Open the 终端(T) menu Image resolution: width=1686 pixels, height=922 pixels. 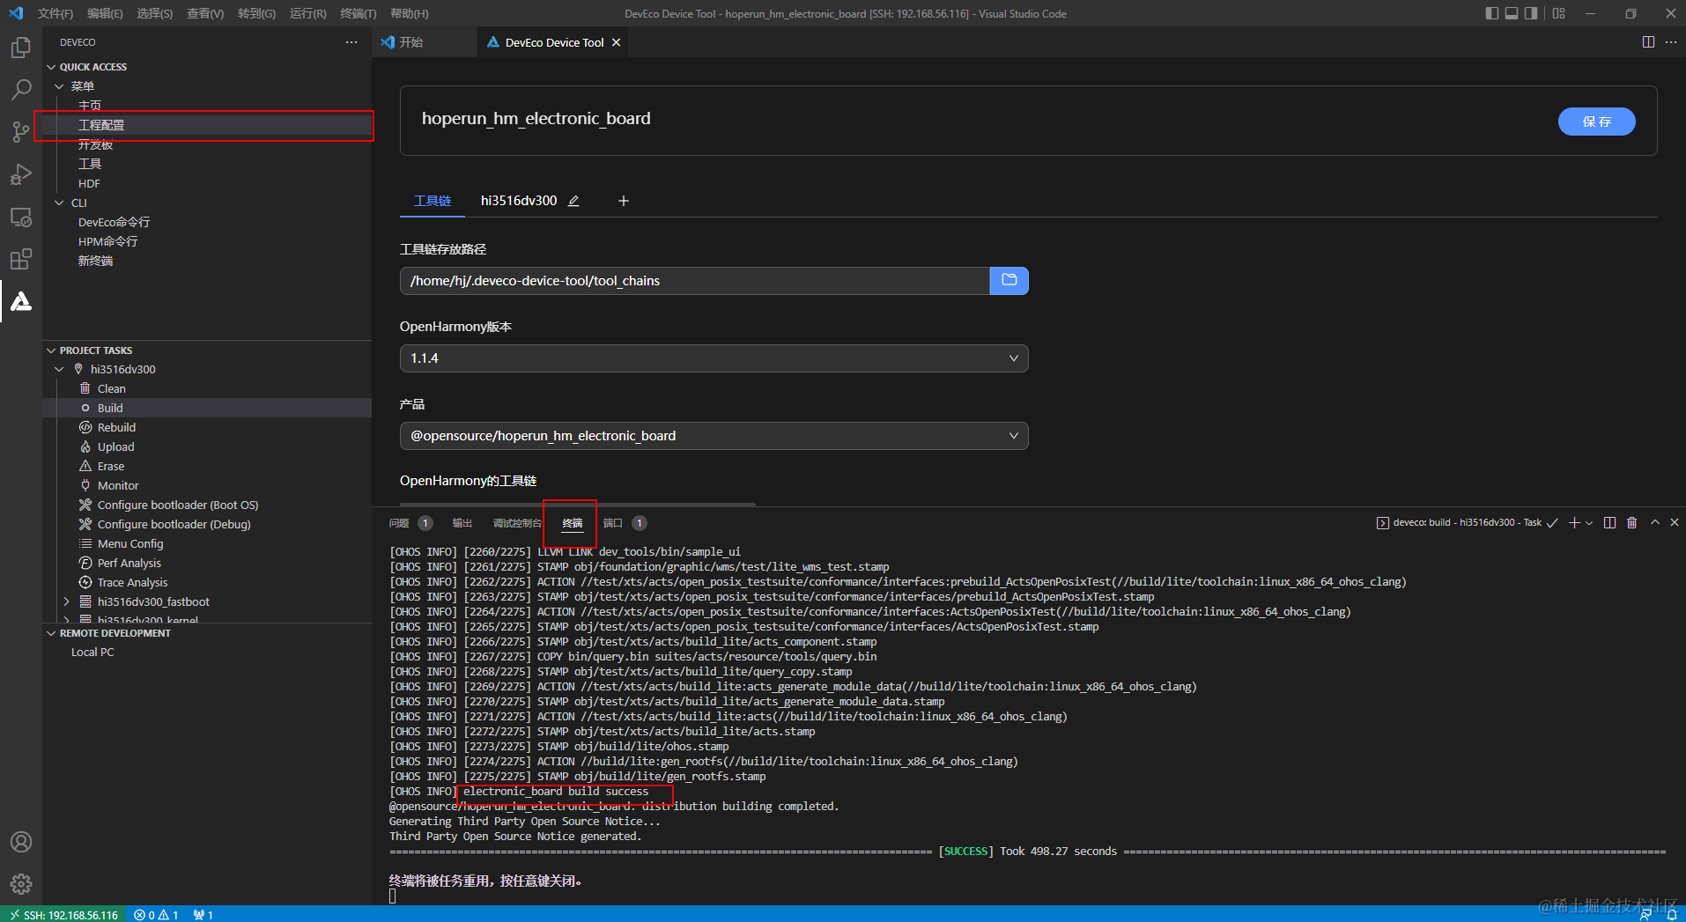click(358, 13)
